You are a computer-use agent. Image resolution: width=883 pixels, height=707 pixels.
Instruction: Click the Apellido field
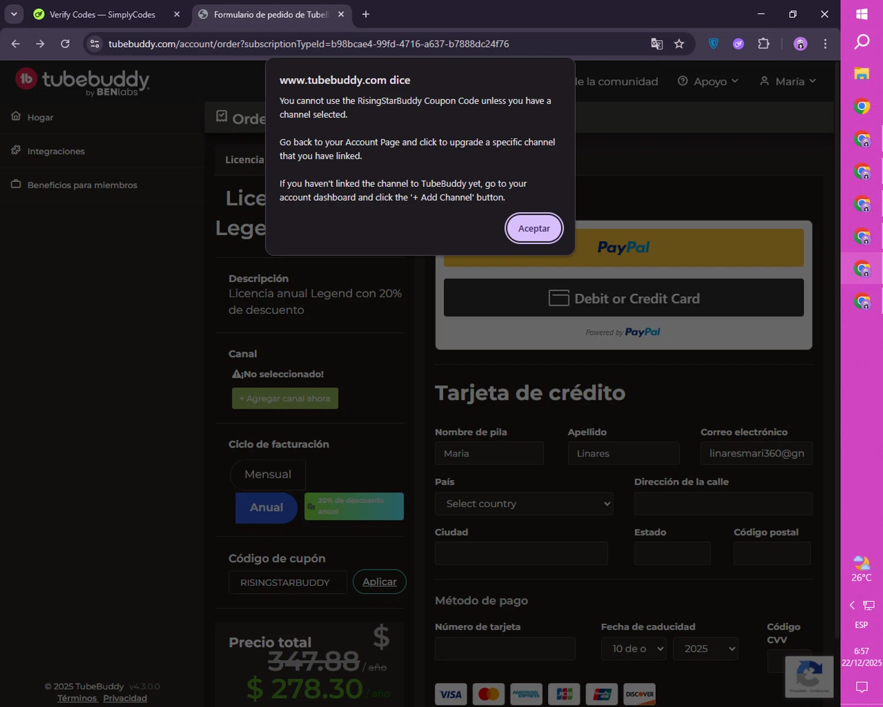point(623,453)
